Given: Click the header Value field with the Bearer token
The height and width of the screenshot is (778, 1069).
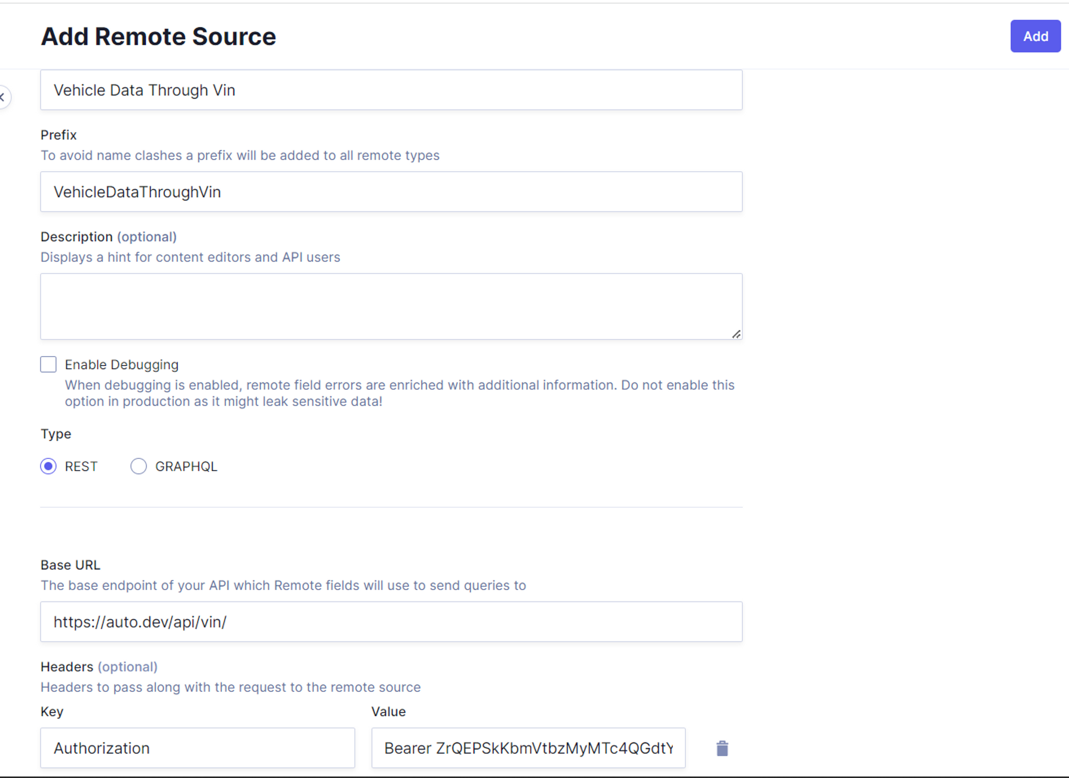Looking at the screenshot, I should 528,748.
